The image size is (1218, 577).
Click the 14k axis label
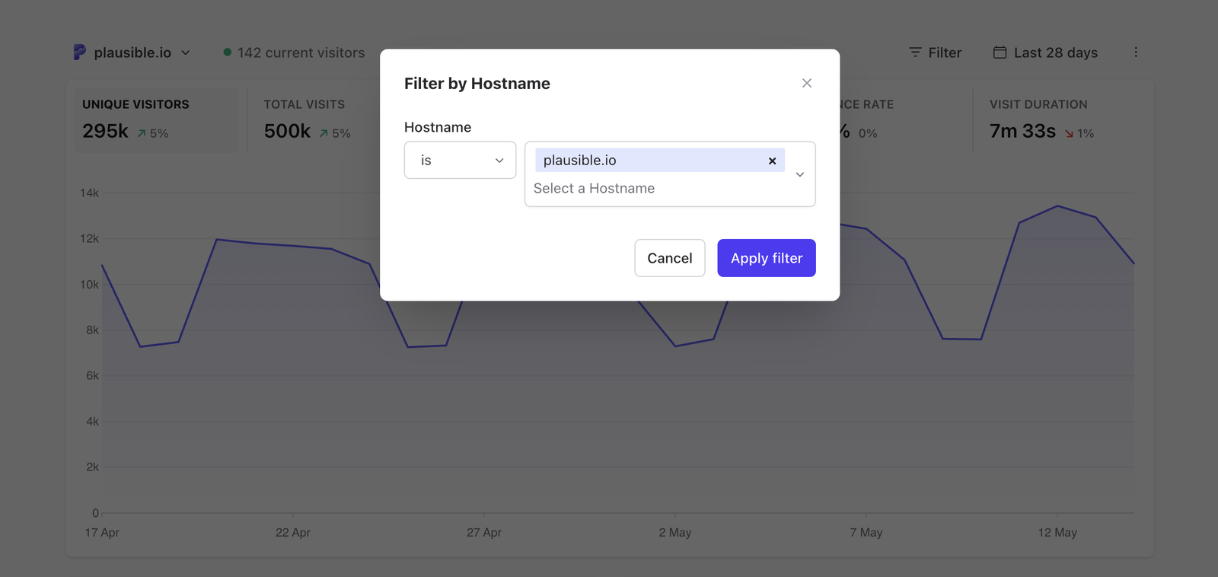89,193
